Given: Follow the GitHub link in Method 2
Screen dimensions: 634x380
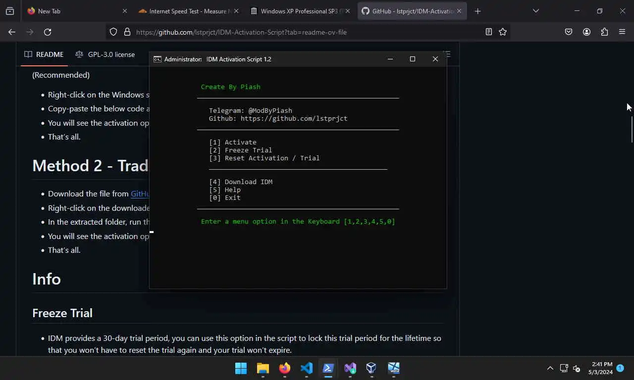Looking at the screenshot, I should click(x=140, y=193).
